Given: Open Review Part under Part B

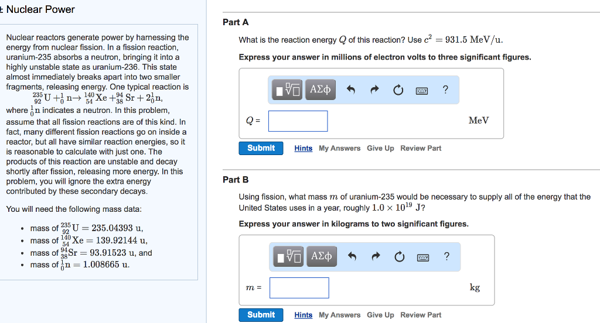Looking at the screenshot, I should pyautogui.click(x=421, y=315).
